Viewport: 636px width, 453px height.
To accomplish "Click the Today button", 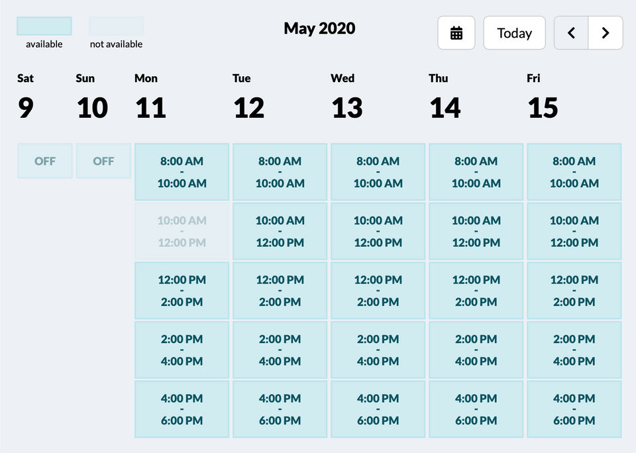I will coord(514,33).
